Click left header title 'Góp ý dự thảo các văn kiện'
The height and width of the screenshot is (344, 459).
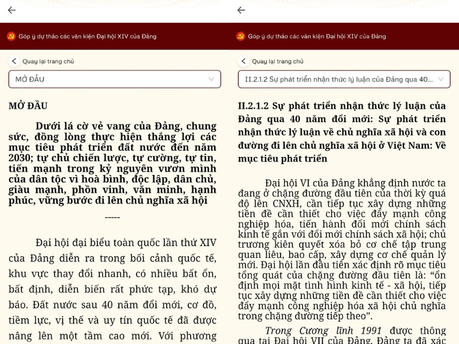coord(87,36)
